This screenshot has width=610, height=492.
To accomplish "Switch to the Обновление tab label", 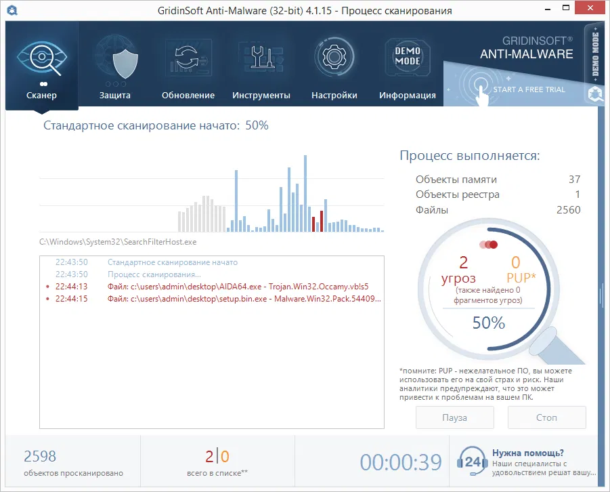I will pyautogui.click(x=188, y=95).
